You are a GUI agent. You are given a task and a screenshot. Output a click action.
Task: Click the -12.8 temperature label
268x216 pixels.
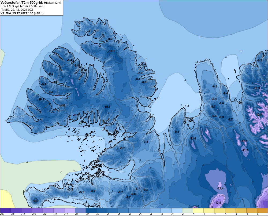point(259,115)
